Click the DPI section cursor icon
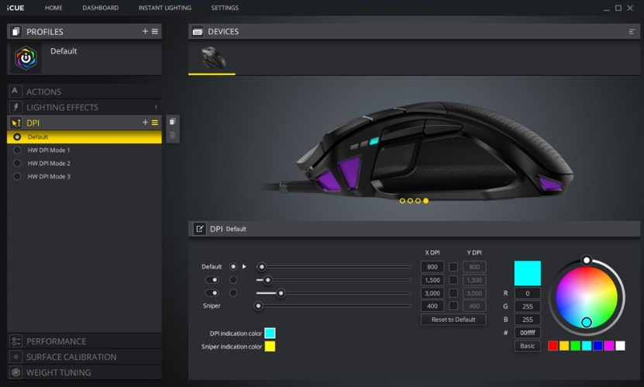 15,123
